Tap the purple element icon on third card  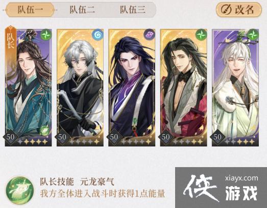tap(150, 35)
